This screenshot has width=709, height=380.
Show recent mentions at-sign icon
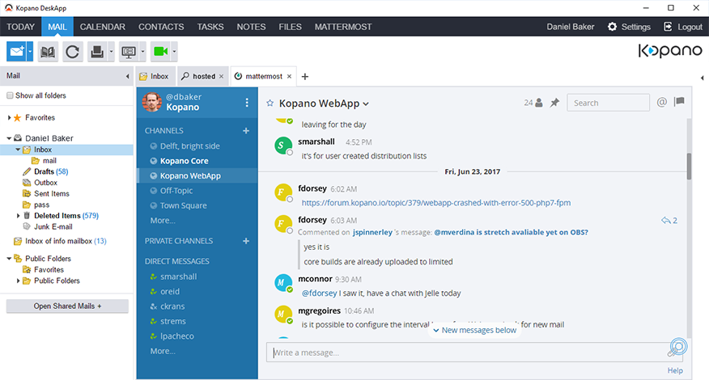tap(661, 102)
